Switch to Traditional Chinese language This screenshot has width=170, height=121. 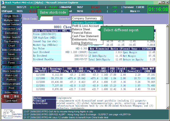pos(6,96)
